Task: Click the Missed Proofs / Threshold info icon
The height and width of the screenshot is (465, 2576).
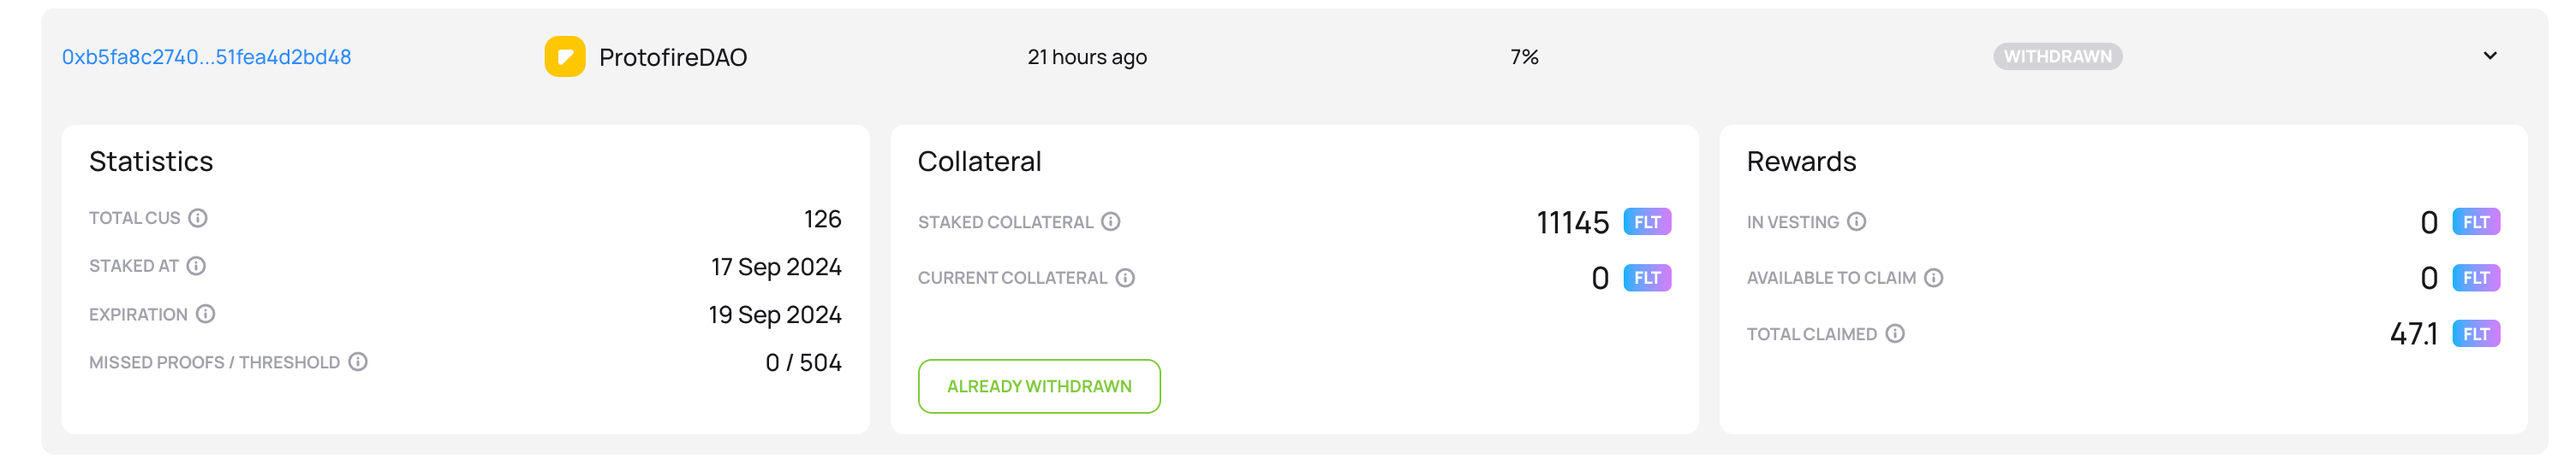Action: point(358,362)
